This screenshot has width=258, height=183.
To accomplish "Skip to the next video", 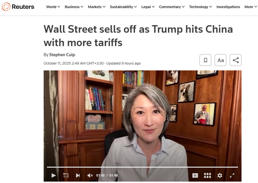I will click(78, 175).
